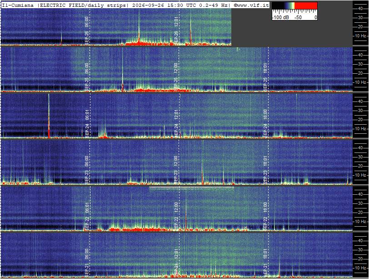Click the "SEP-24" date label beside the 18:00 marker
Image resolution: width=369 pixels, height=279 pixels.
pyautogui.click(x=265, y=130)
